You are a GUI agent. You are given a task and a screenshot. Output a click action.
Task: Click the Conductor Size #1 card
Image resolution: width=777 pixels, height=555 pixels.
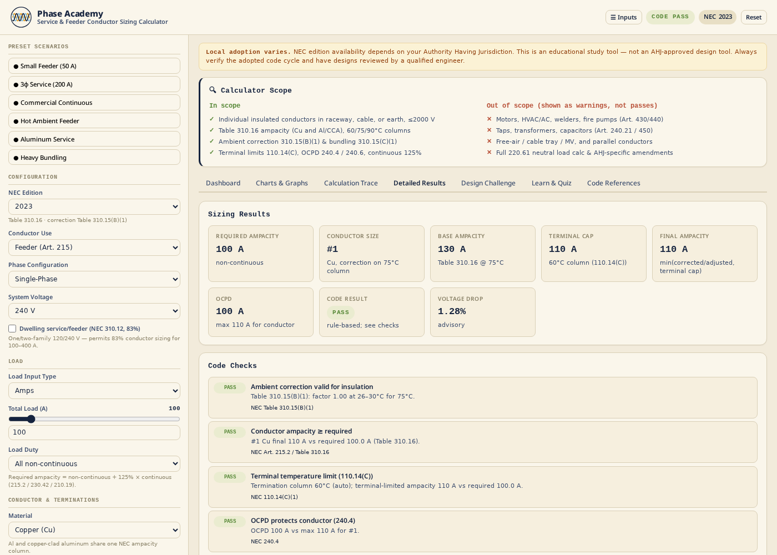372,254
